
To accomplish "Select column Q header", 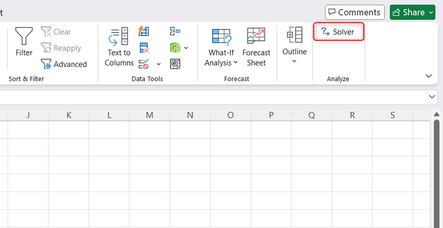I will click(x=312, y=115).
